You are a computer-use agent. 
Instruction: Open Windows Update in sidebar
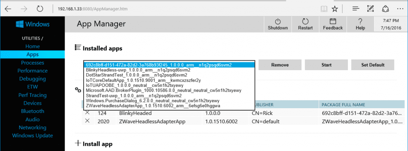[x=33, y=136]
